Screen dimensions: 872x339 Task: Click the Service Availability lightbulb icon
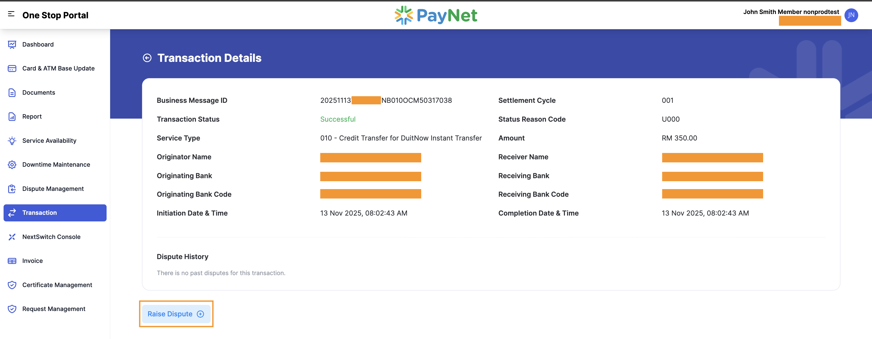(x=12, y=140)
